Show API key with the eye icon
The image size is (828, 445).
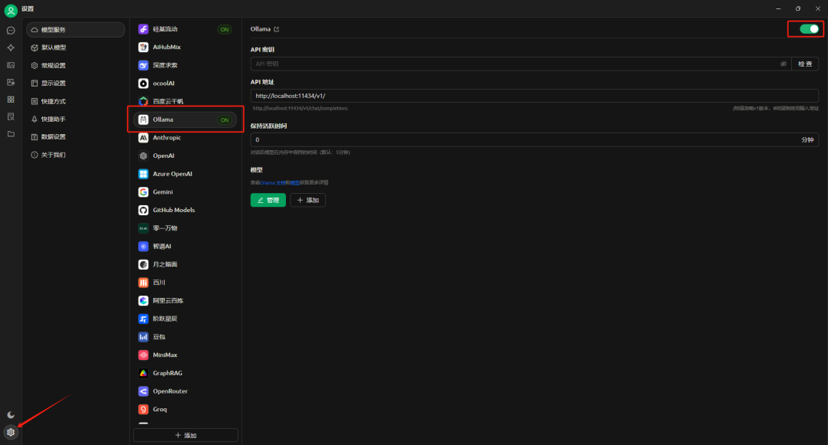tap(783, 64)
